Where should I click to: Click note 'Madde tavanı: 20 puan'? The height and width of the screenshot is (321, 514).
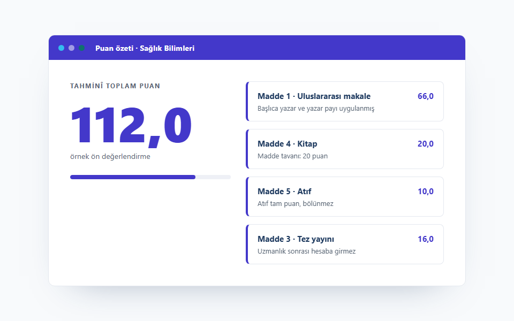click(x=293, y=156)
